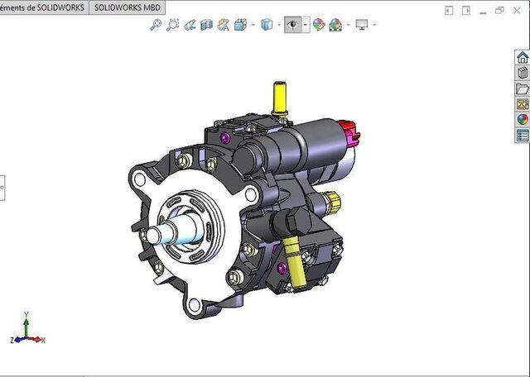Expand the View Settings monitor dropdown
The height and width of the screenshot is (377, 530).
click(x=374, y=25)
